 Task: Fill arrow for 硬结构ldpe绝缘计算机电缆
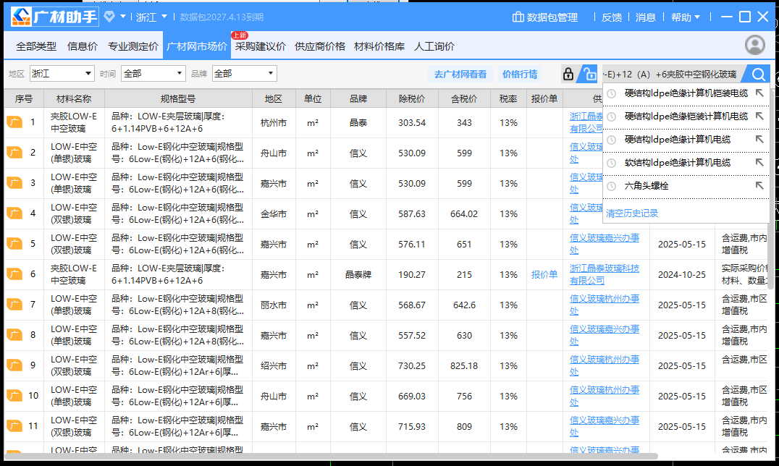759,139
